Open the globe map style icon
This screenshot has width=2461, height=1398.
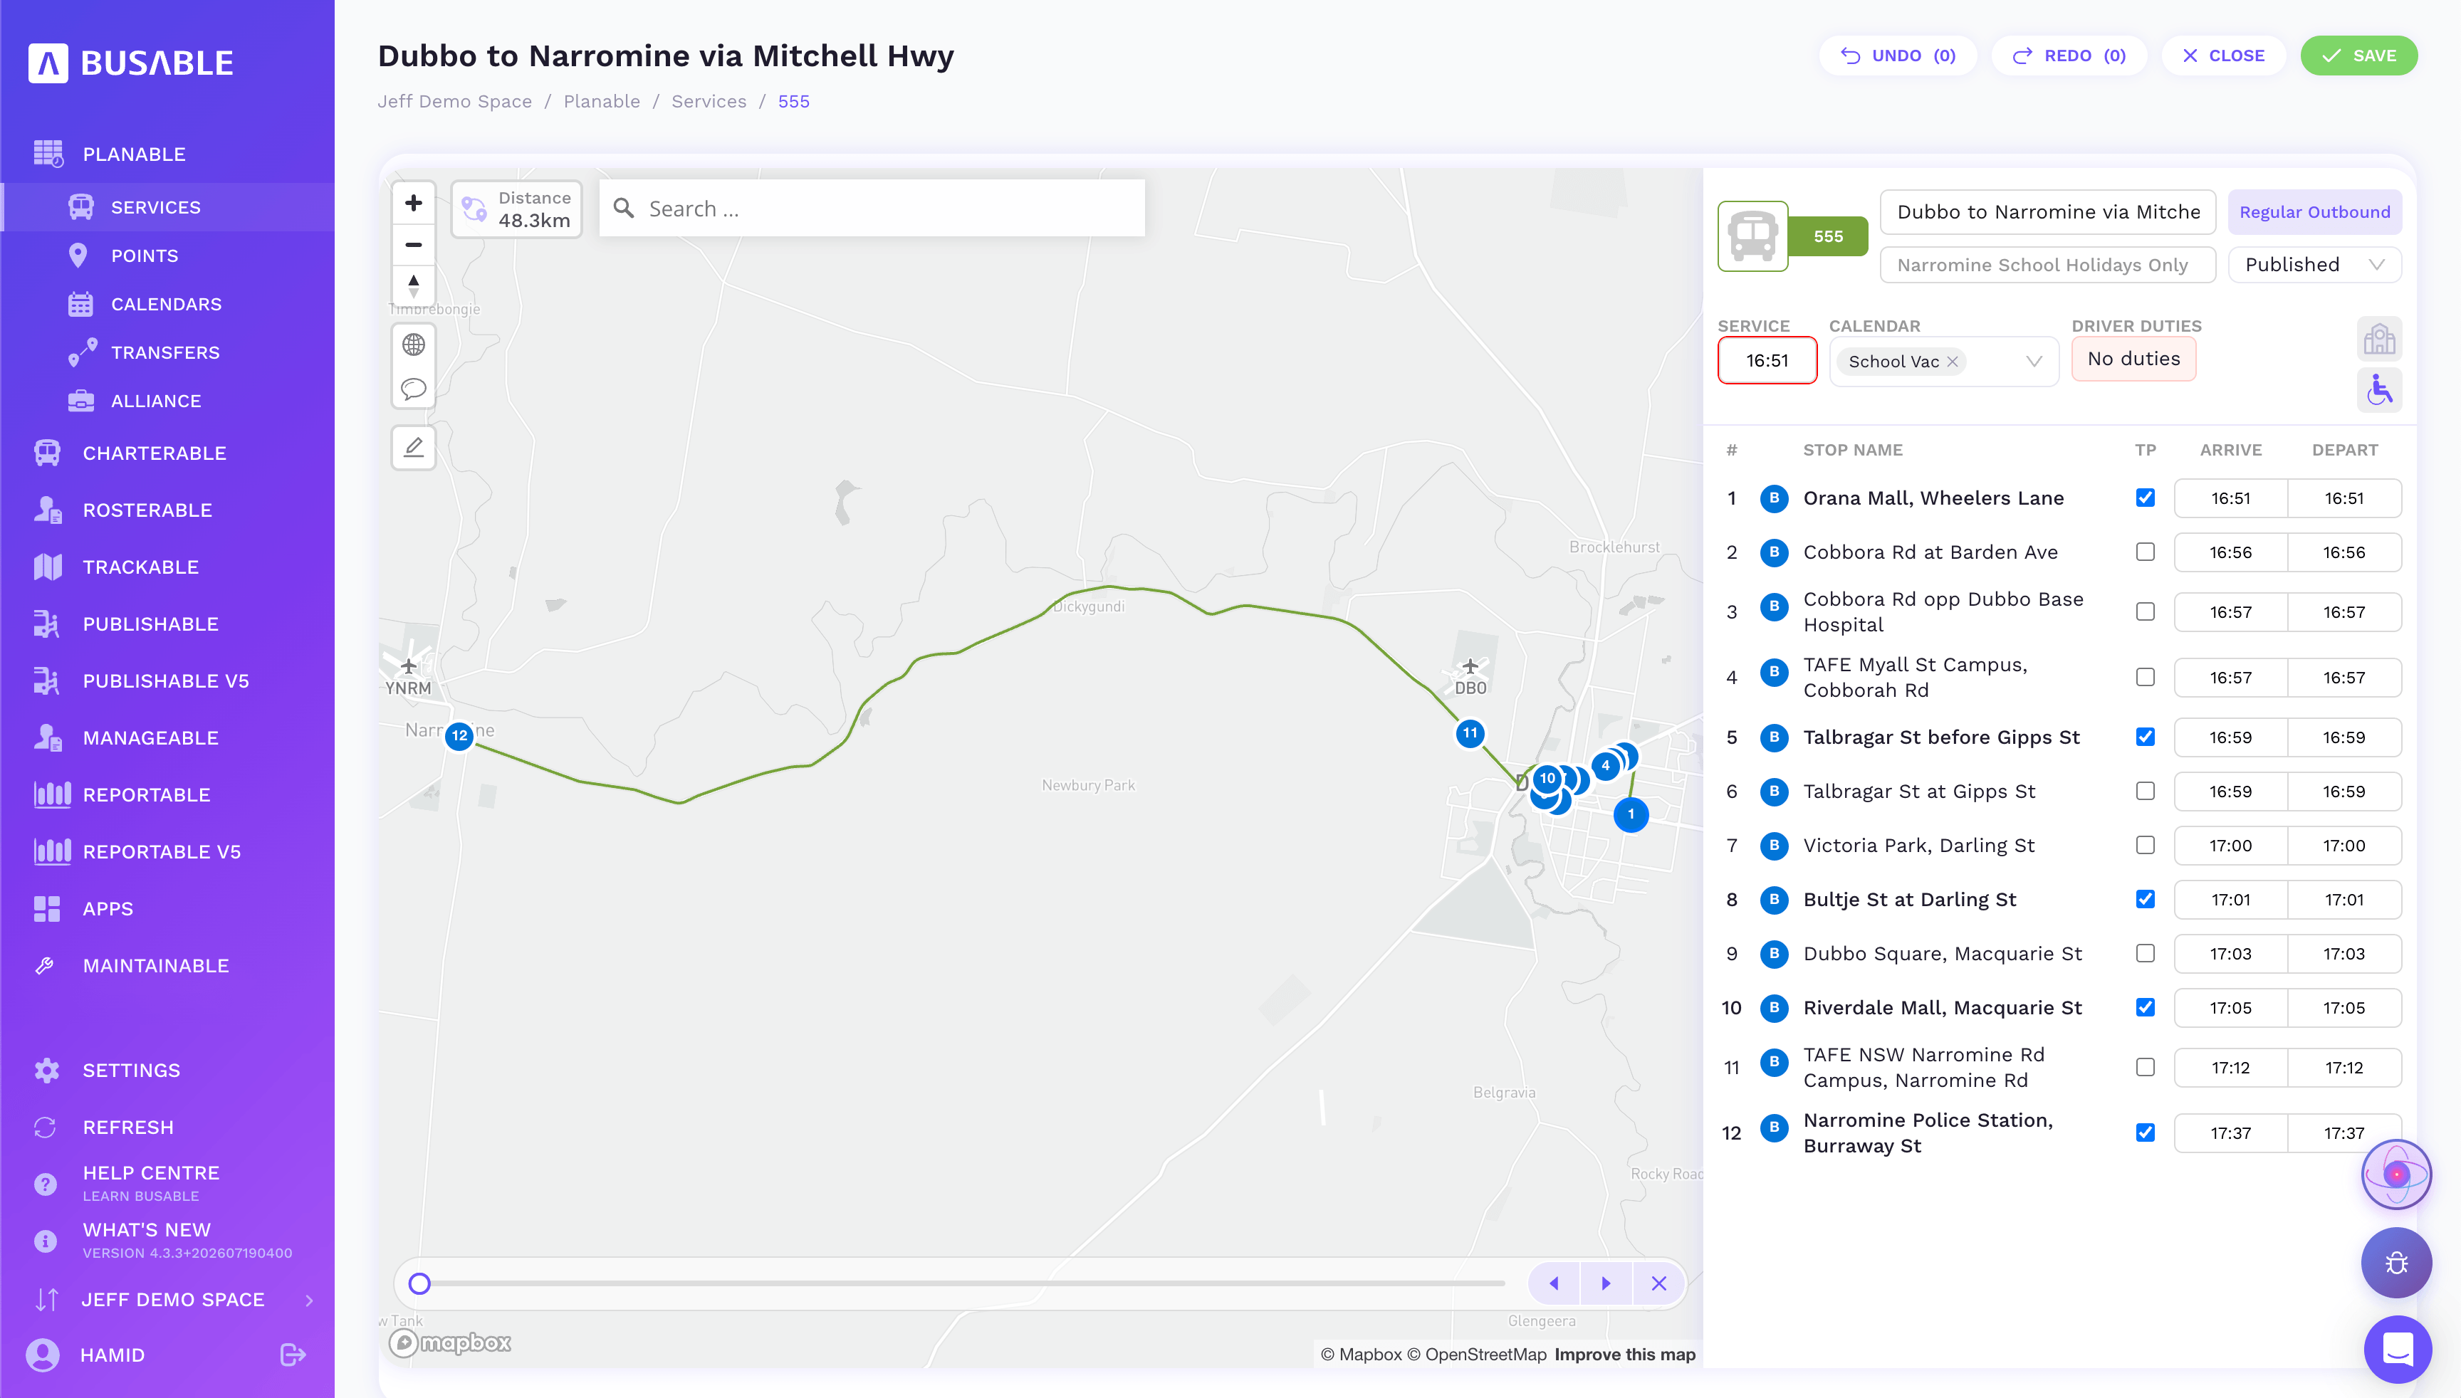click(413, 344)
